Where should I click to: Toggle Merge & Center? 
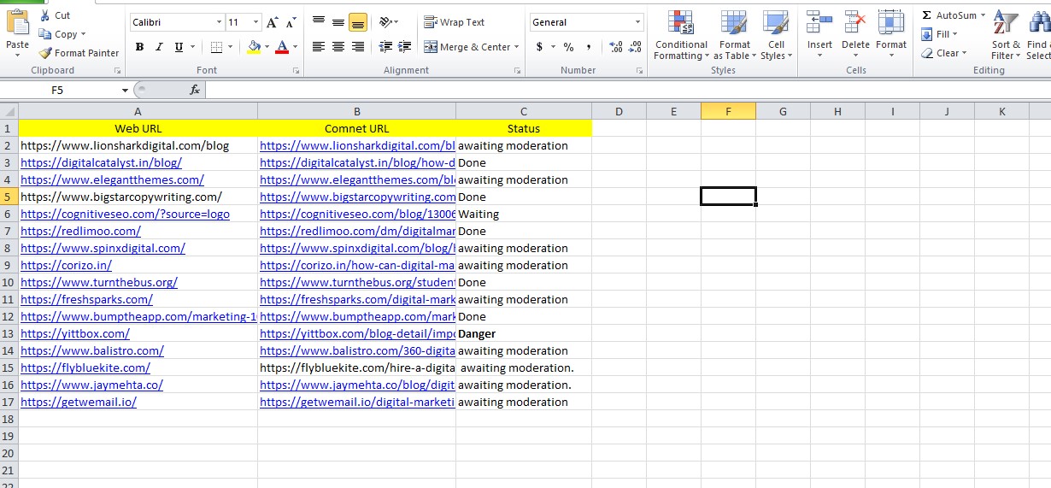coord(467,47)
